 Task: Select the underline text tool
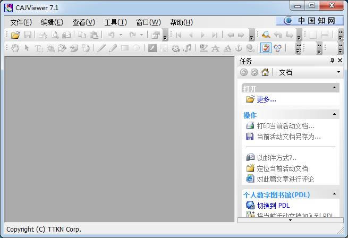(227, 48)
